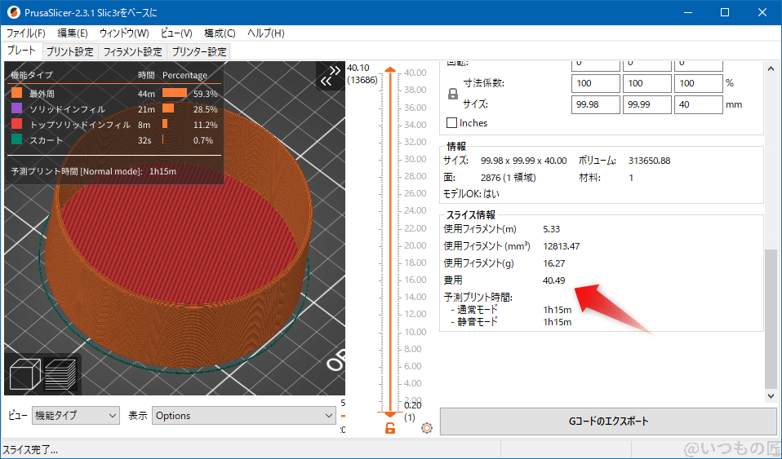Open the 構成(C) menu

(x=220, y=33)
